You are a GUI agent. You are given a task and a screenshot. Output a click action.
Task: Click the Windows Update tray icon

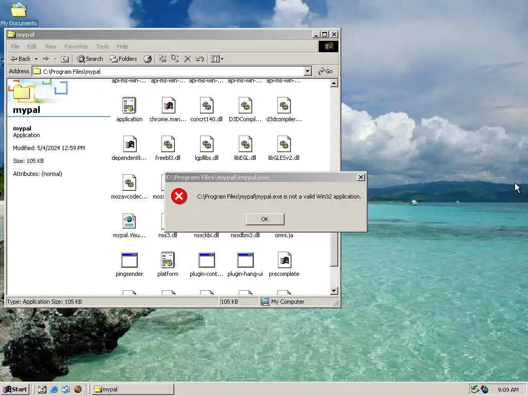click(x=484, y=389)
